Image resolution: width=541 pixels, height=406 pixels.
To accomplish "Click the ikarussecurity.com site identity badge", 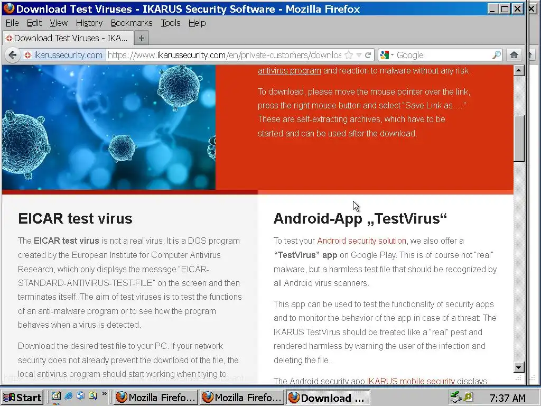I will pyautogui.click(x=63, y=55).
